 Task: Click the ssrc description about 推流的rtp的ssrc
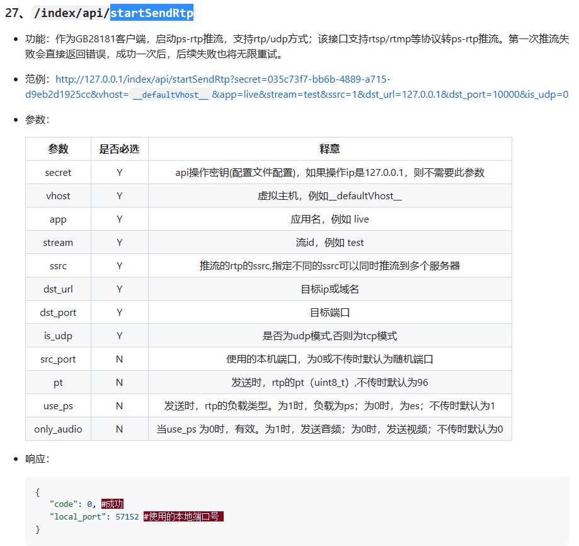click(x=330, y=265)
